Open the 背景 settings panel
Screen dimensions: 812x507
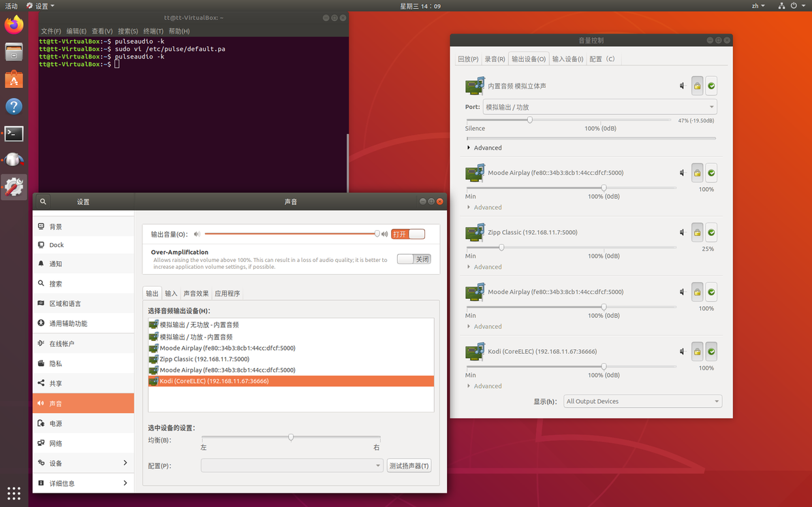pos(83,227)
